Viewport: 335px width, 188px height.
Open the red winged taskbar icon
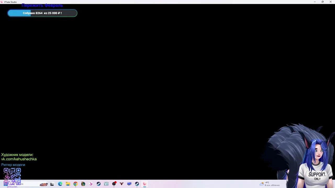121,184
